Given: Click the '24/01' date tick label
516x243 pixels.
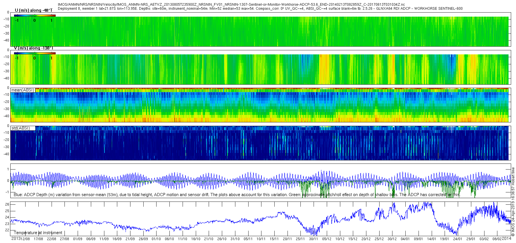Looking at the screenshot, I should (x=458, y=239).
